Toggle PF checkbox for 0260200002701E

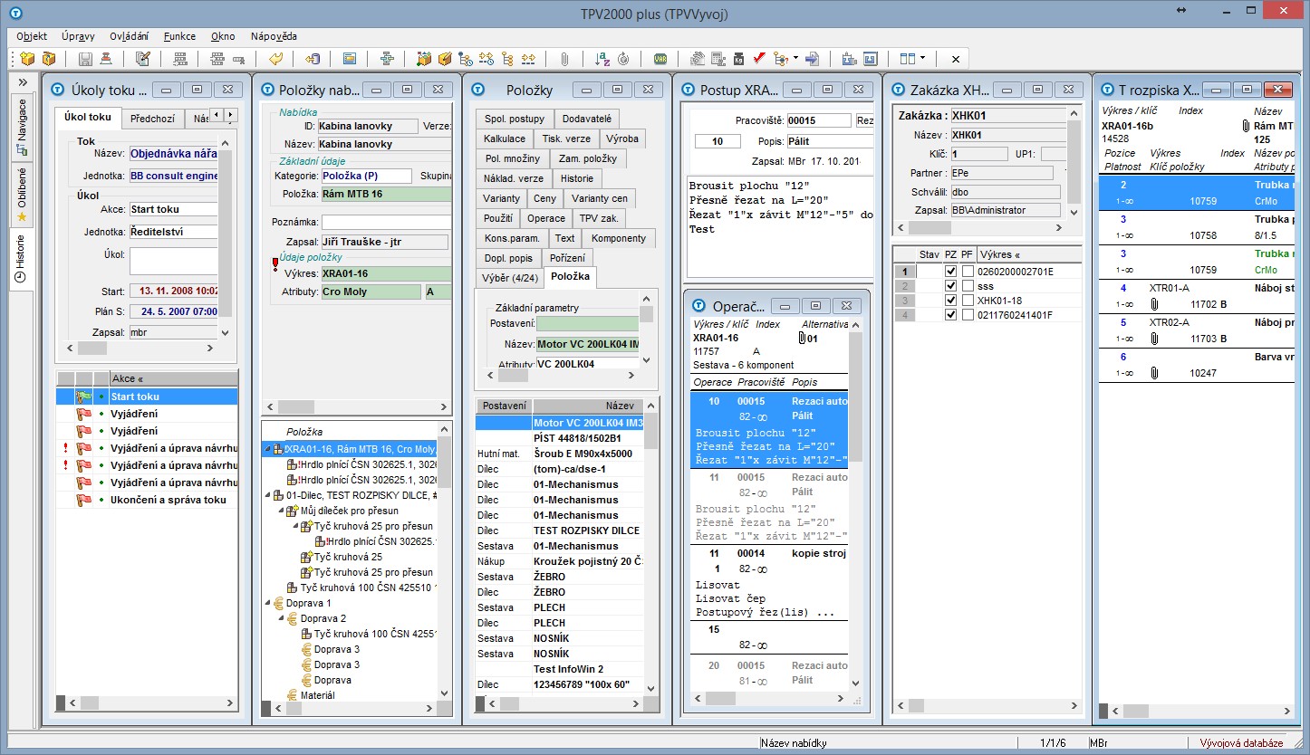(x=968, y=272)
